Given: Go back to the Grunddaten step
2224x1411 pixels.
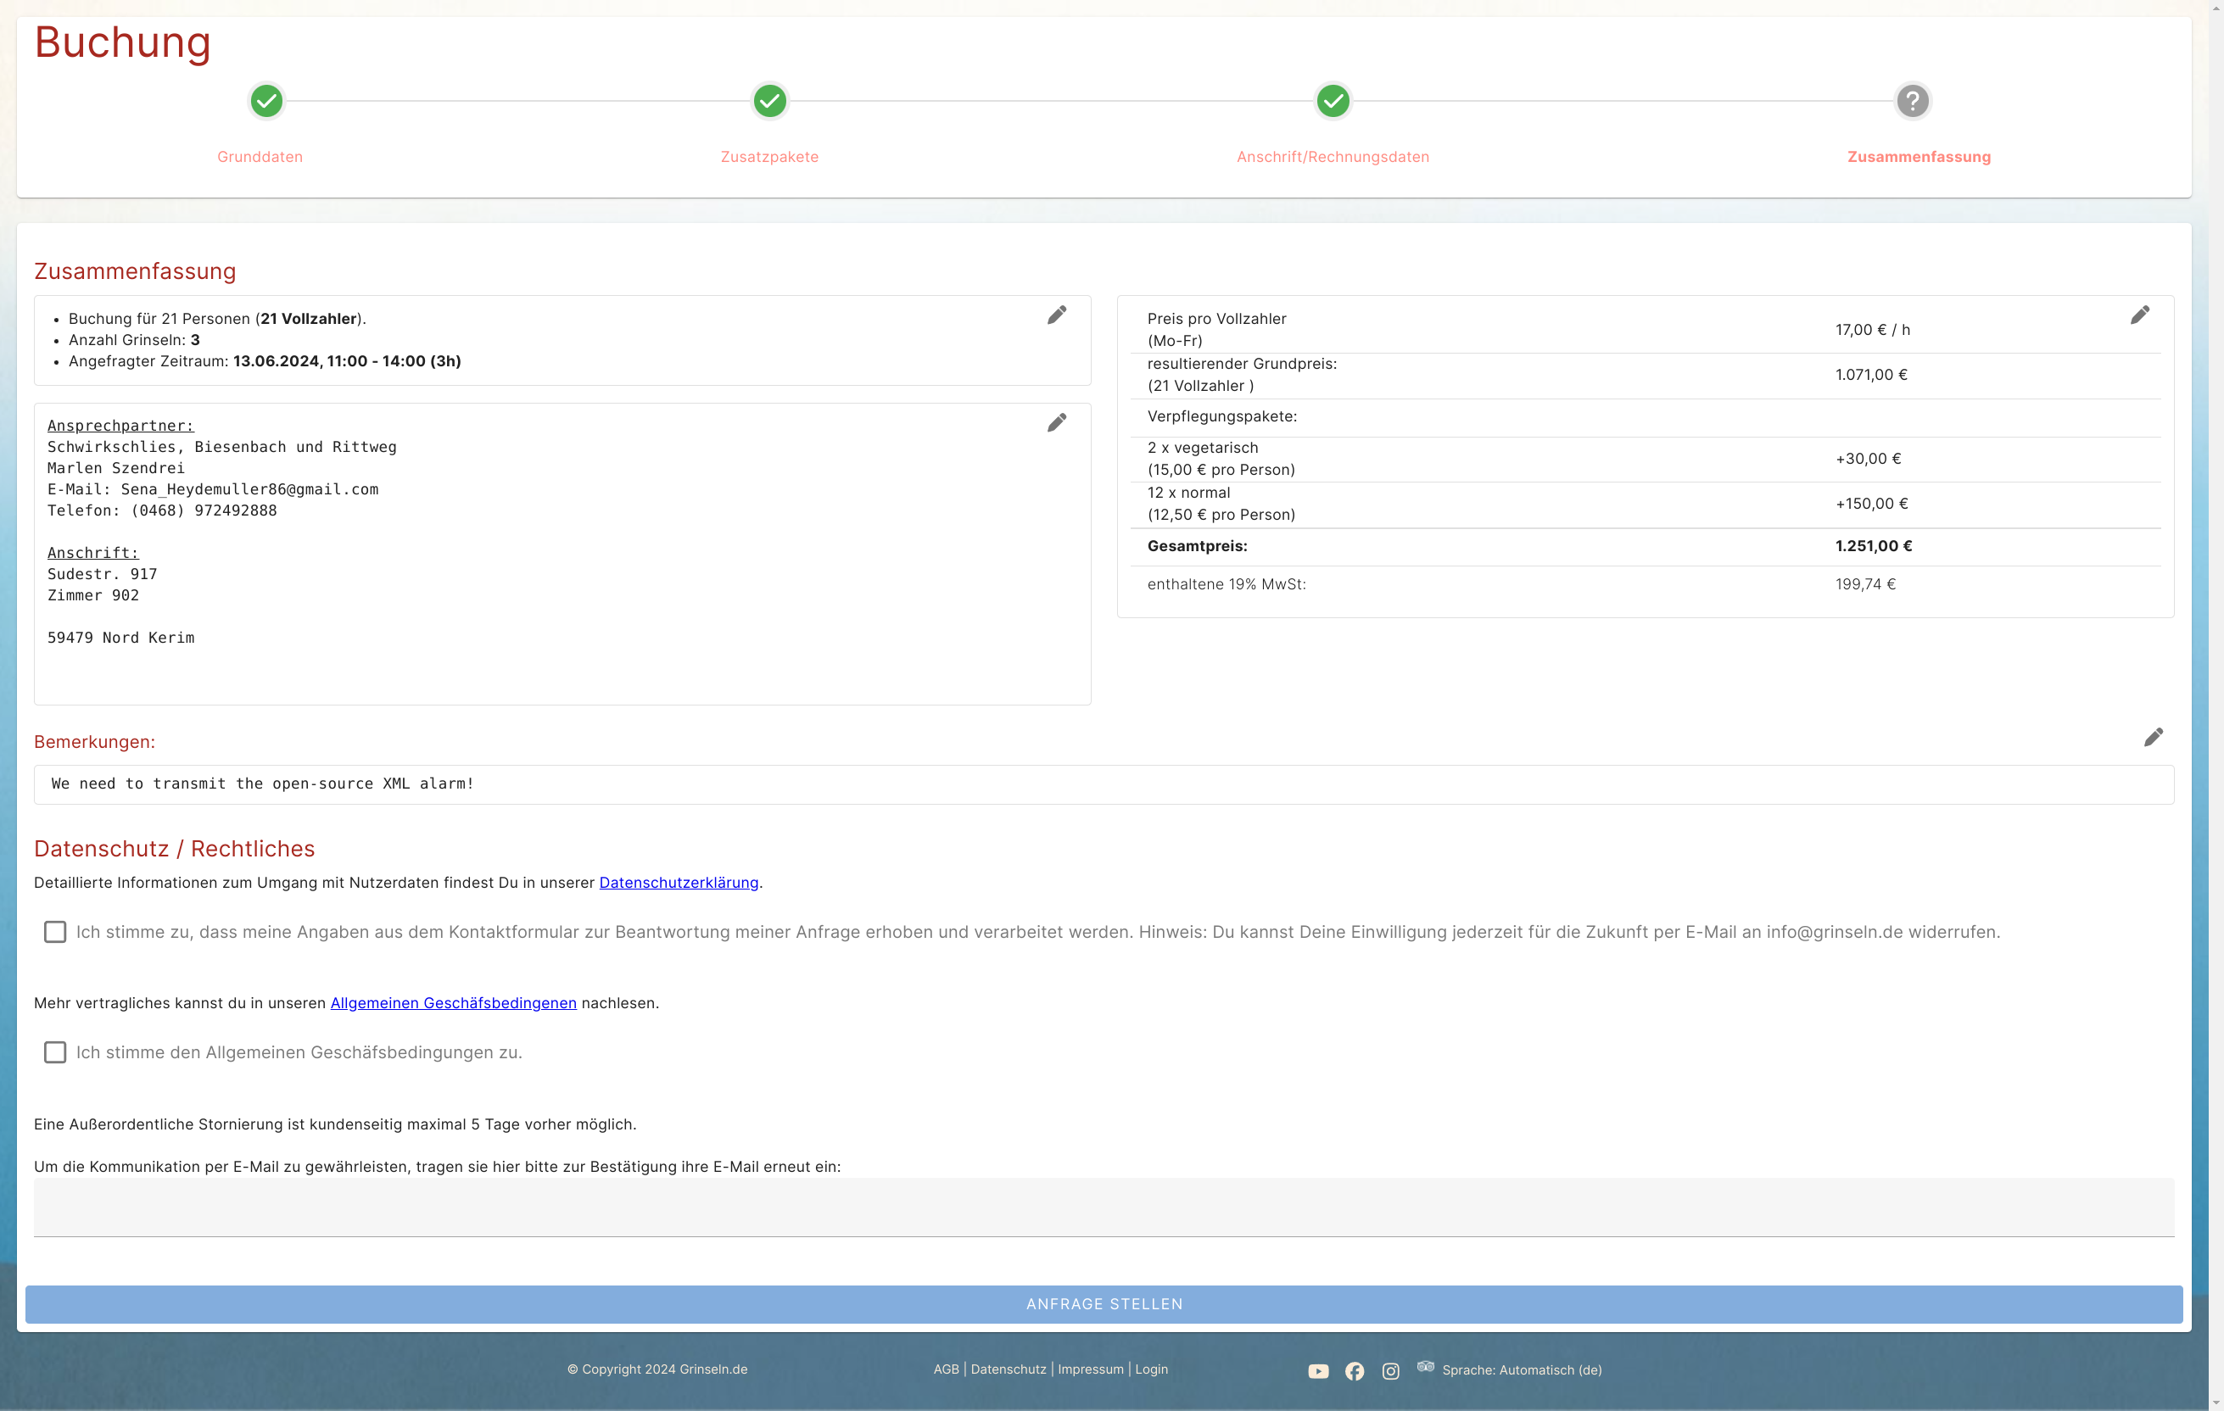Looking at the screenshot, I should [266, 101].
